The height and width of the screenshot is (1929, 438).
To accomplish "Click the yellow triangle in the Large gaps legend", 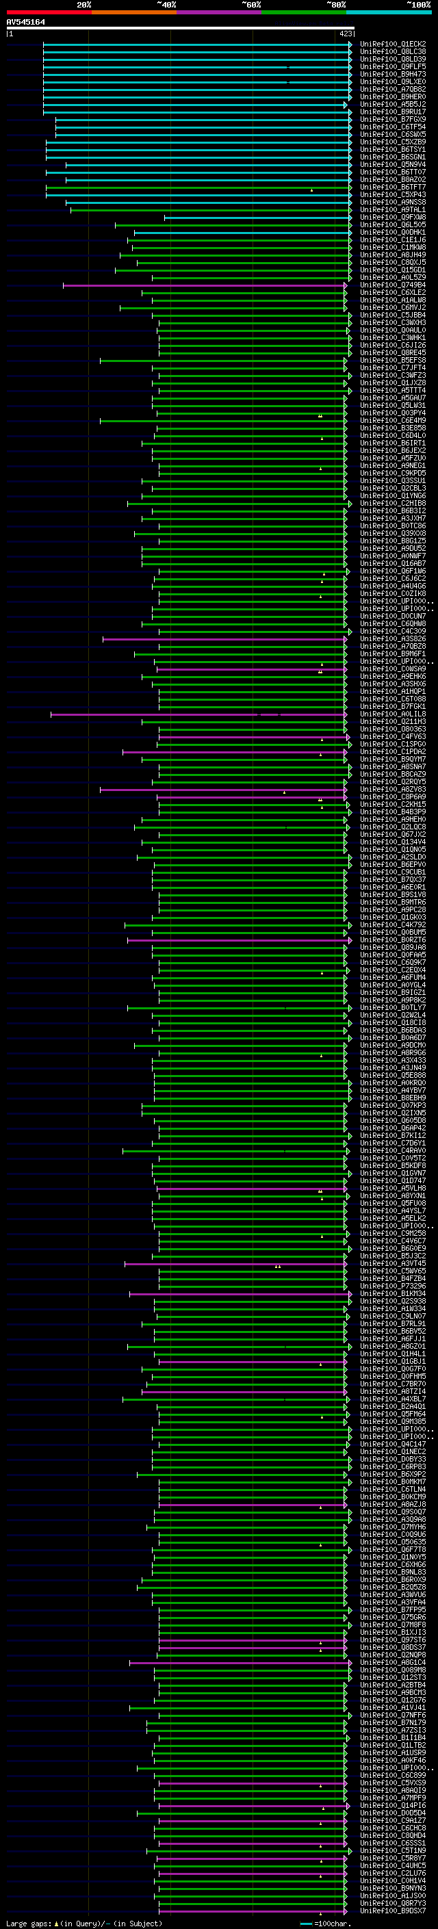I will 57,1923.
